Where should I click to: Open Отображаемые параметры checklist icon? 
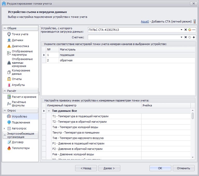(x=9, y=53)
